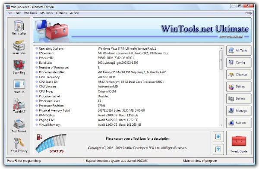This screenshot has height=169, width=259.
Task: Select the 'RAM Status:' row
Action: click(x=127, y=115)
